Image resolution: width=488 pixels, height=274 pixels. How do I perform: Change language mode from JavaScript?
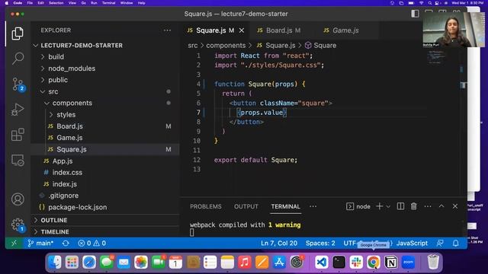pyautogui.click(x=412, y=243)
